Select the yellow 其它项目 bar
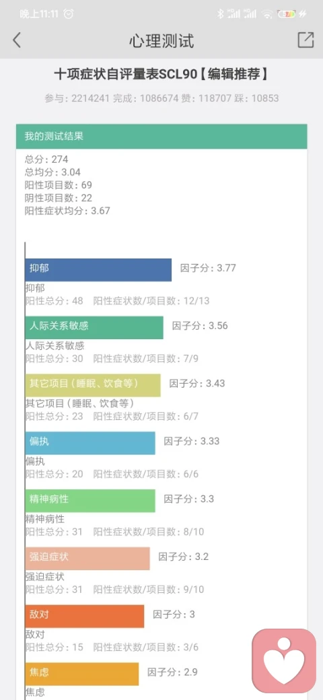The image size is (323, 700). point(93,385)
